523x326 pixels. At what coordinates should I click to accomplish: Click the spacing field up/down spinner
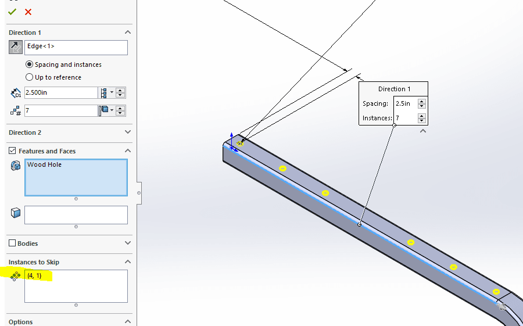point(120,93)
